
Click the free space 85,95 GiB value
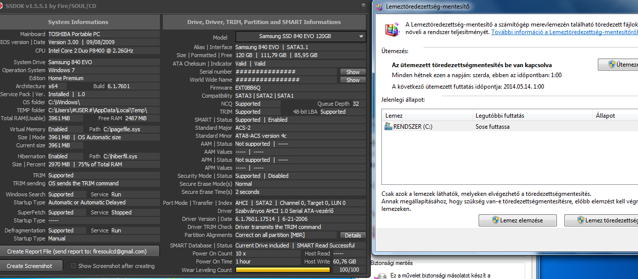(x=306, y=55)
